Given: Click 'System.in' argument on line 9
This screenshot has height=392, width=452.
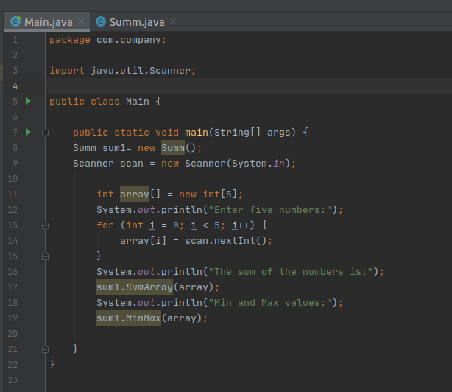Looking at the screenshot, I should [258, 164].
